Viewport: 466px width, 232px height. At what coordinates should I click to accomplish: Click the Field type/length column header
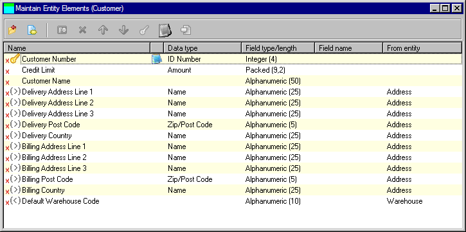point(278,48)
